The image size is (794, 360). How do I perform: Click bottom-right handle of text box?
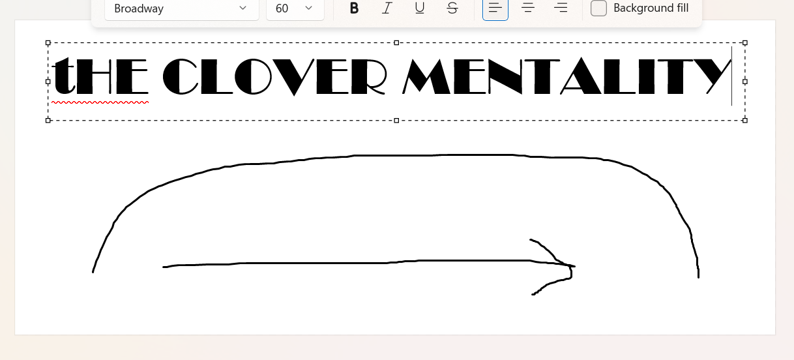[x=745, y=120]
